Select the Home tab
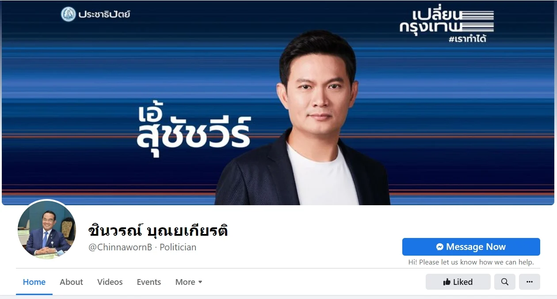 click(x=34, y=282)
